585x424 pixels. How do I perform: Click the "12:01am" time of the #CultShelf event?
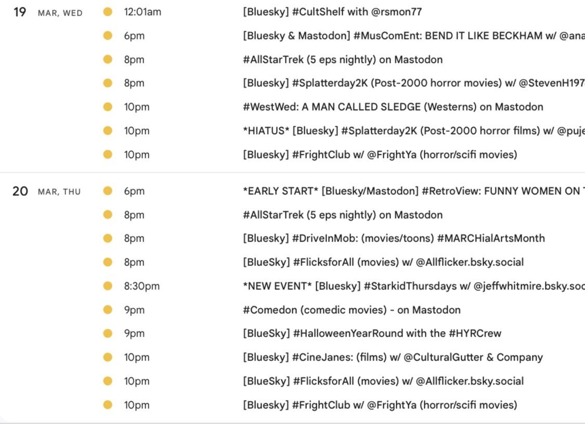[x=142, y=12]
